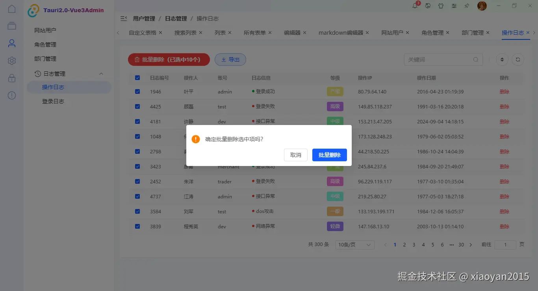Viewport: 538px width, 291px height.
Task: Uncheck the select-all checkbox in the table header
Action: pos(137,78)
